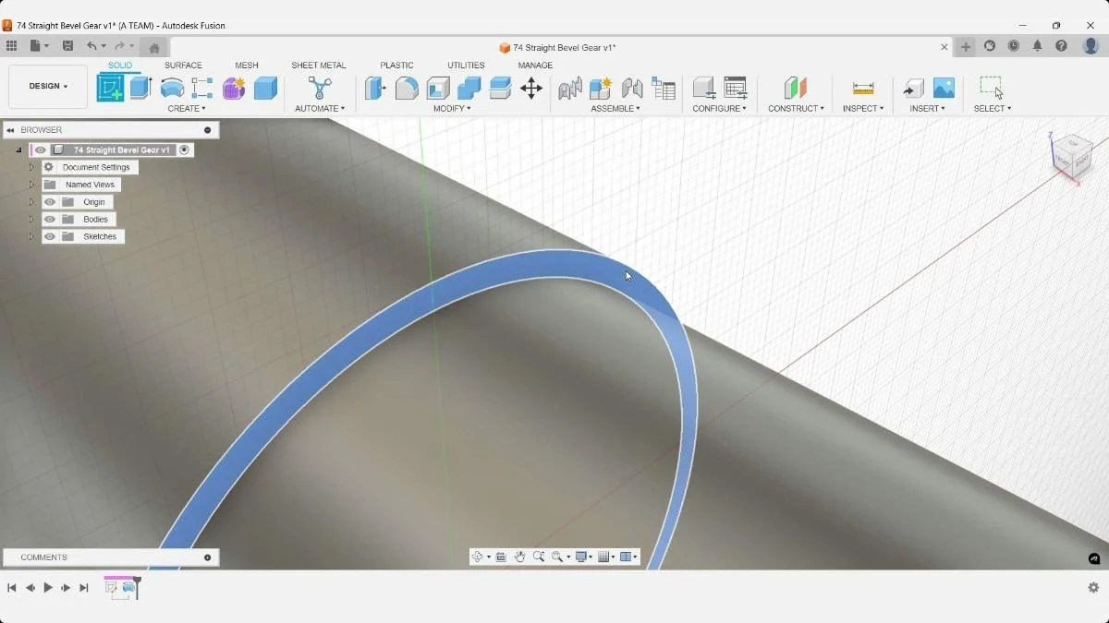The height and width of the screenshot is (623, 1109).
Task: Open the CONSTRUCT dropdown menu
Action: point(796,109)
